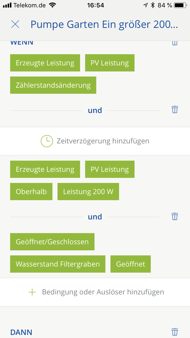The image size is (190, 338).
Task: Tap trash icon beside 'und' under Zählerstandsänderung
Action: (175, 110)
